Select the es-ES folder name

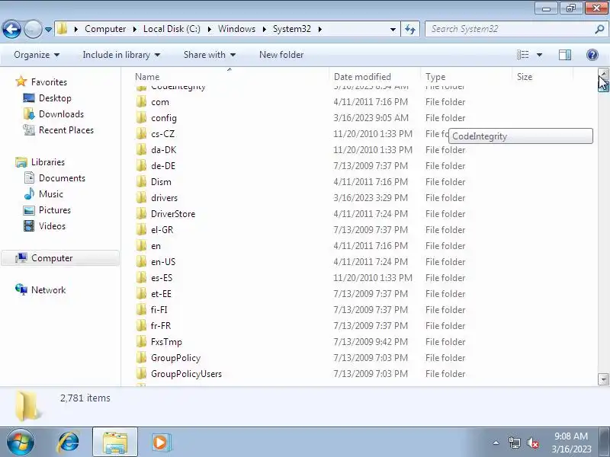click(162, 278)
